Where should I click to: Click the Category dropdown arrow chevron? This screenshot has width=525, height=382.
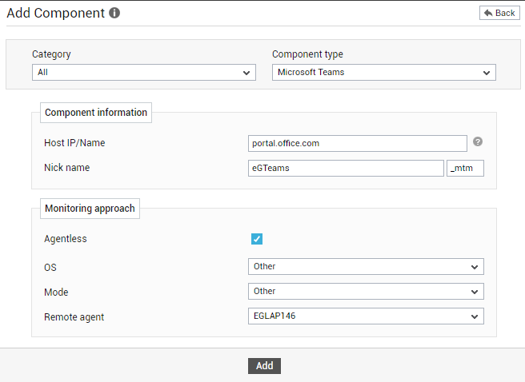[246, 73]
